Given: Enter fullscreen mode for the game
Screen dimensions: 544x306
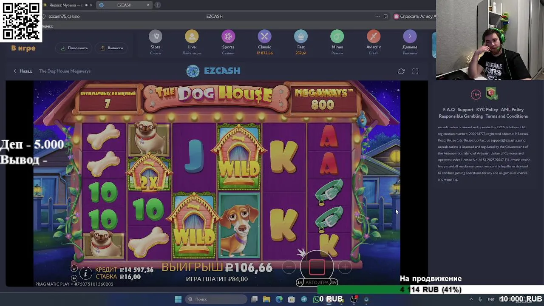Looking at the screenshot, I should [x=415, y=71].
